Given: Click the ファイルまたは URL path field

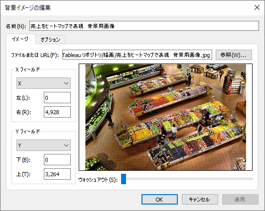Looking at the screenshot, I should 137,55.
